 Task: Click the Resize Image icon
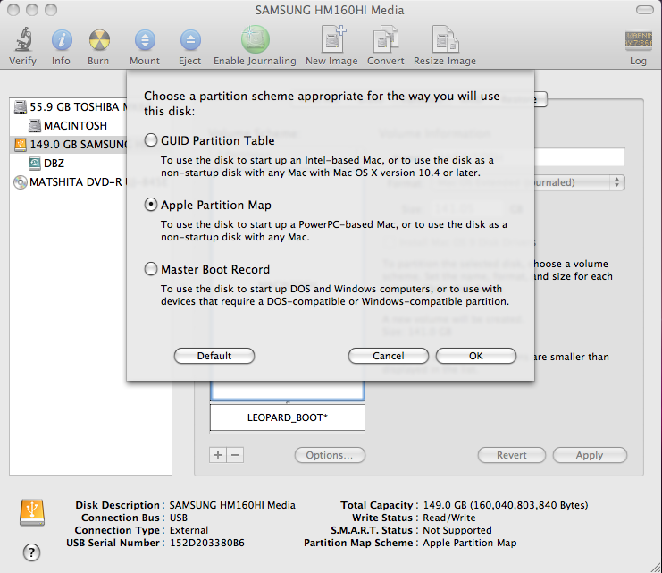445,39
